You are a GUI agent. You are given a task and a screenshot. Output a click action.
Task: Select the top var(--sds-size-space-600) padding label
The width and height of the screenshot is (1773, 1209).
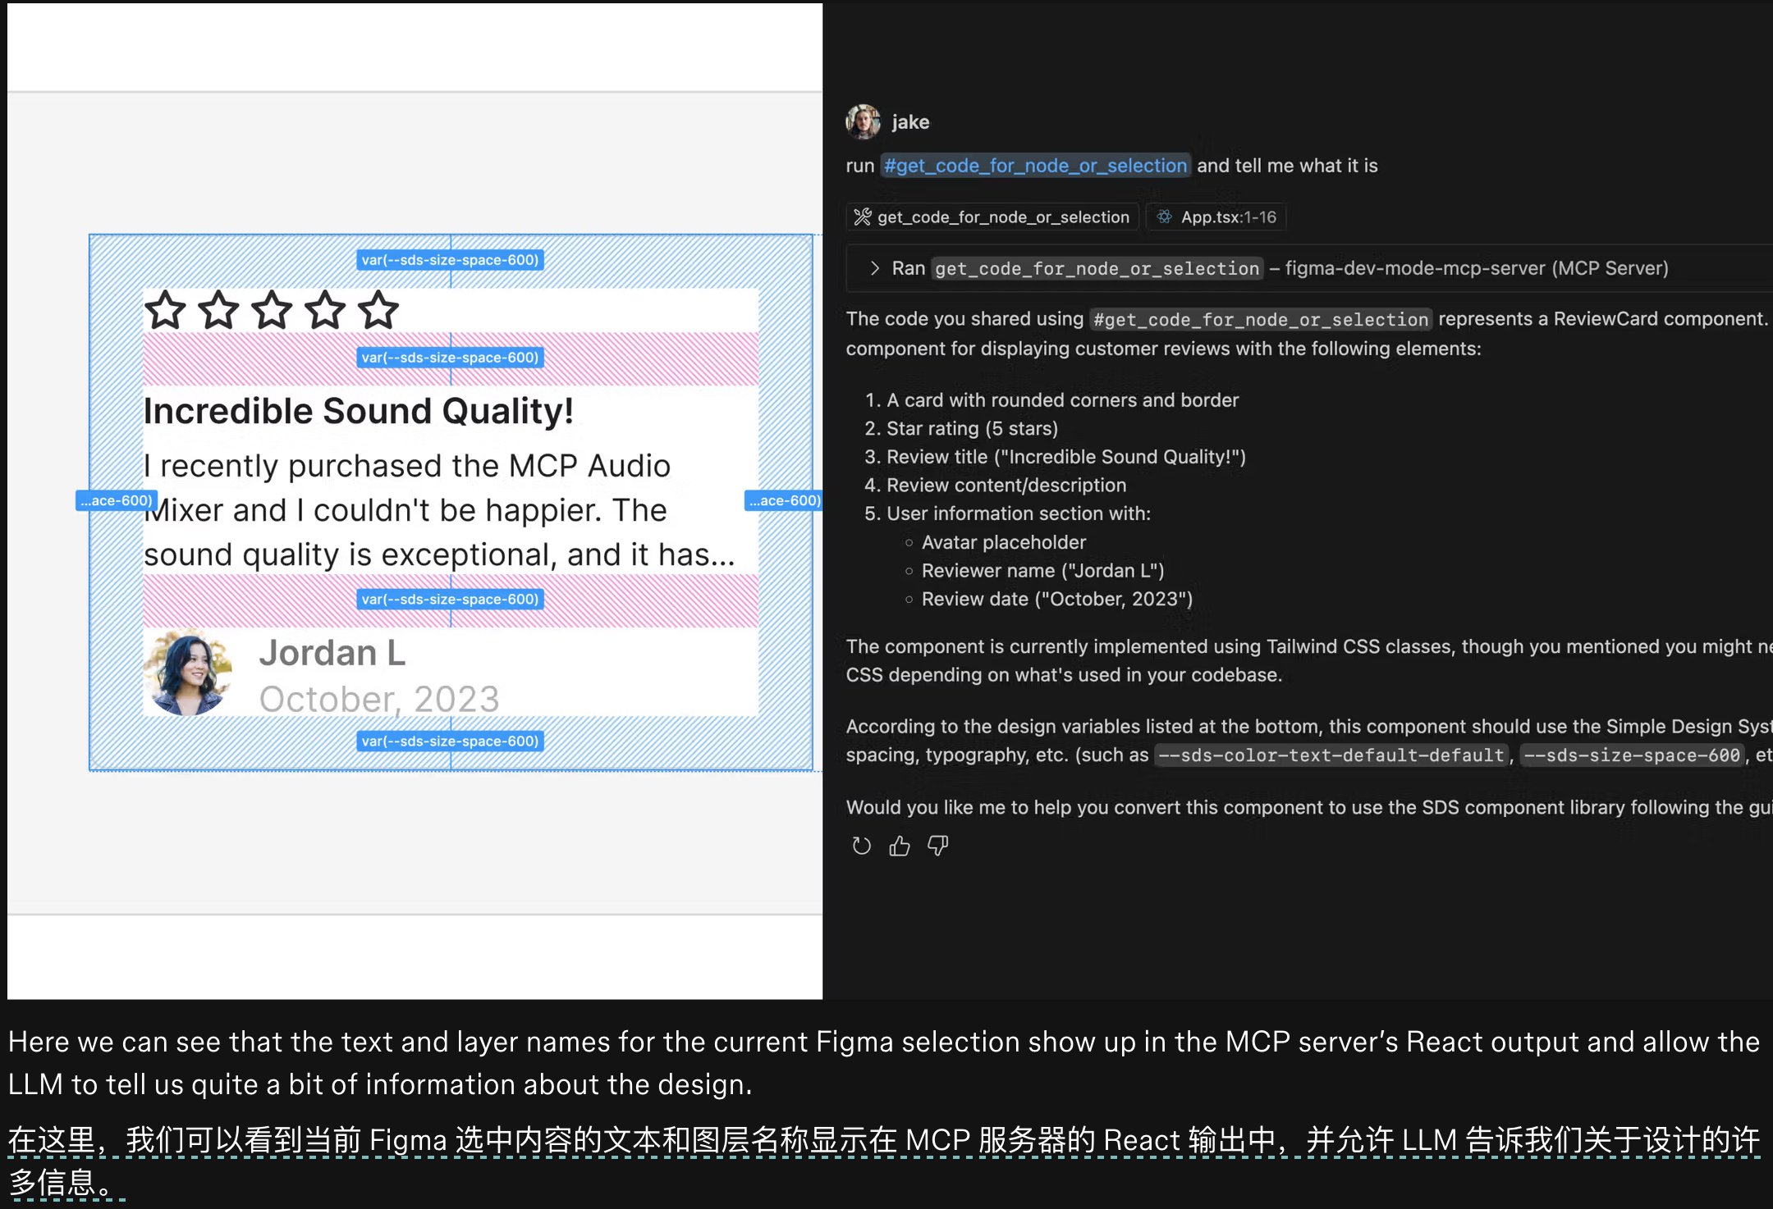tap(450, 260)
